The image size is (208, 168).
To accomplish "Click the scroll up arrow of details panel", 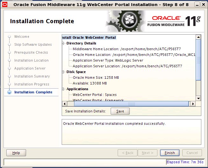I will tap(198, 37).
